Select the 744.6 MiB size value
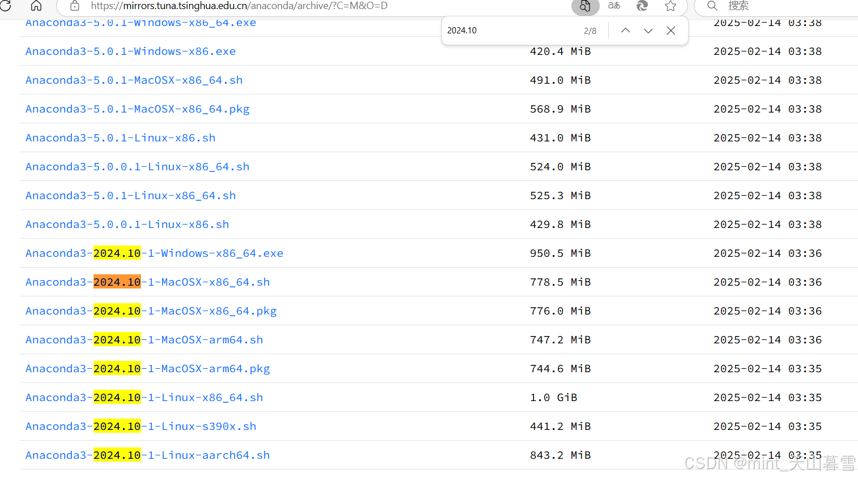This screenshot has height=478, width=858. pyautogui.click(x=560, y=369)
